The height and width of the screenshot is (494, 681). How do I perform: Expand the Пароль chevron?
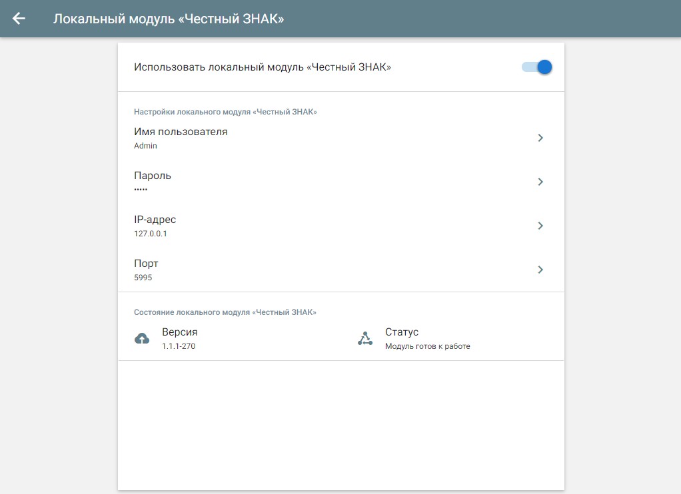click(540, 182)
